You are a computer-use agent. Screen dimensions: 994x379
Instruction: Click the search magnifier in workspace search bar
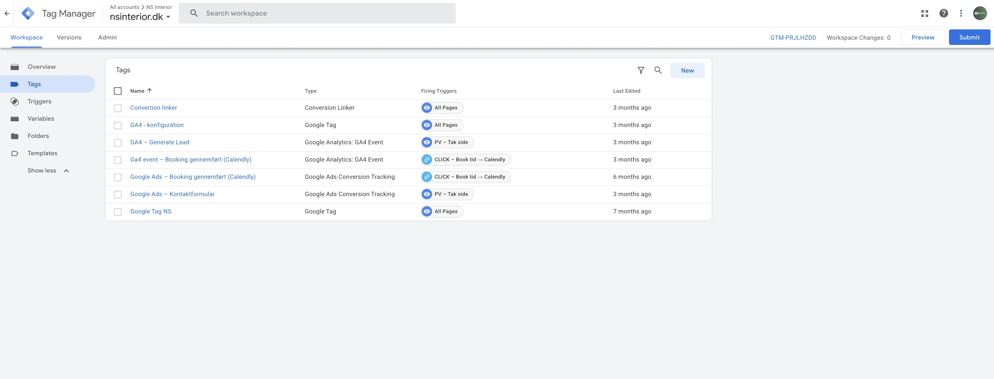tap(194, 13)
